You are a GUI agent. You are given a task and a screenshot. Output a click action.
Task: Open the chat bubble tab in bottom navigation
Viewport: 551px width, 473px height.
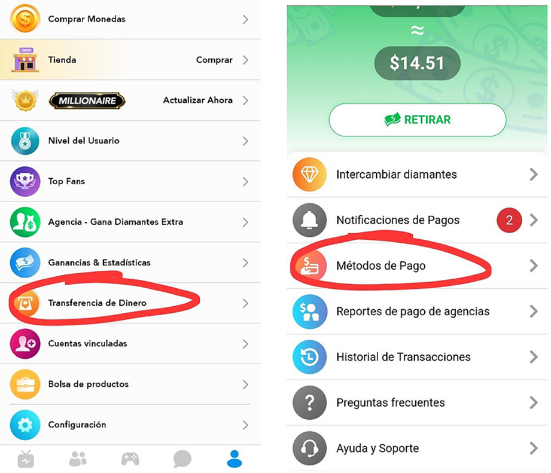coord(182,459)
